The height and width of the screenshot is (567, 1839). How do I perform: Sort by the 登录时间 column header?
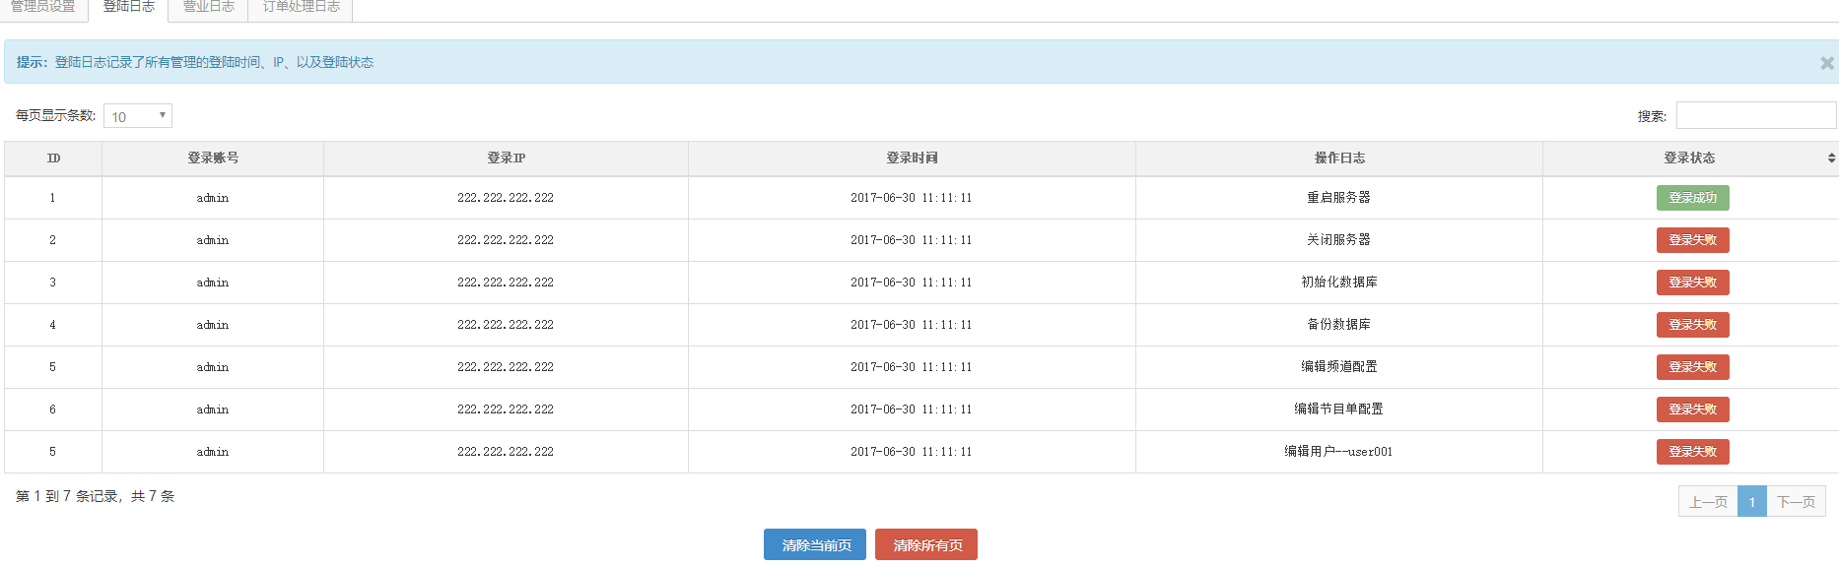(912, 158)
